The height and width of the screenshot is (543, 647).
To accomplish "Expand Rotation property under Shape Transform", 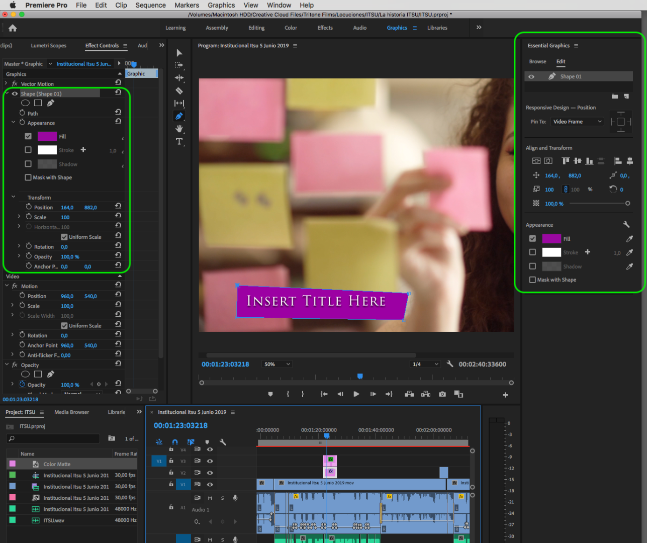I will coord(19,246).
